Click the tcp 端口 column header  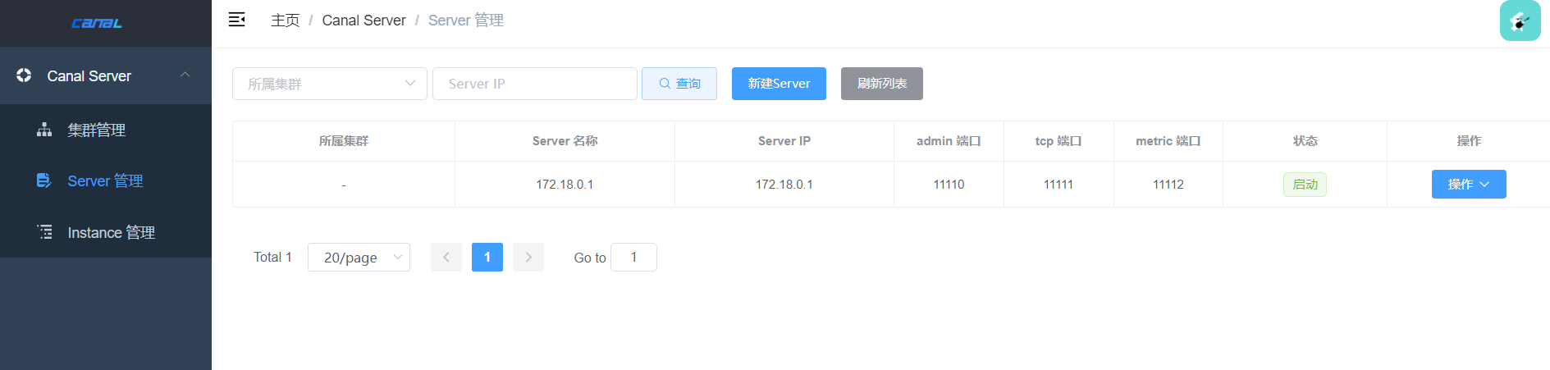pyautogui.click(x=1058, y=141)
